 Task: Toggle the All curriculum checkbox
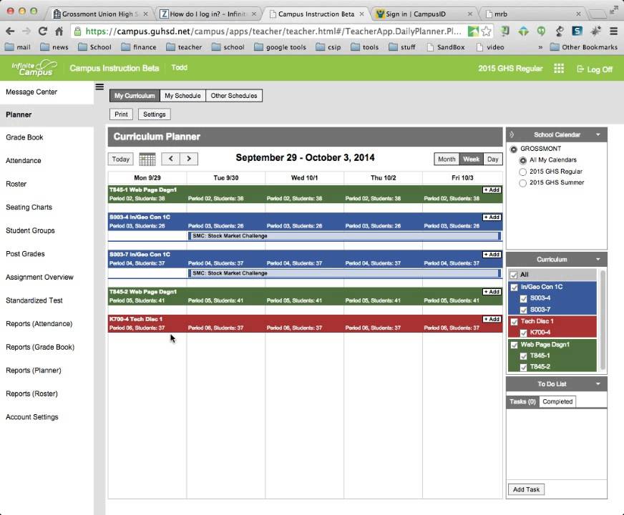click(514, 275)
